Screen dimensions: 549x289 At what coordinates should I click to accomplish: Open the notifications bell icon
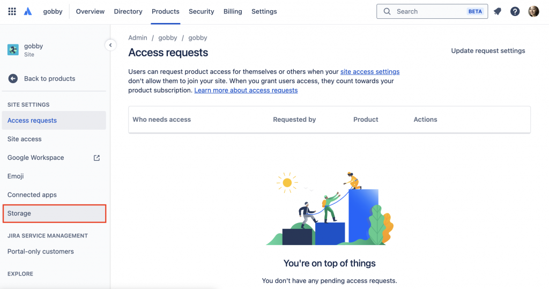[498, 11]
